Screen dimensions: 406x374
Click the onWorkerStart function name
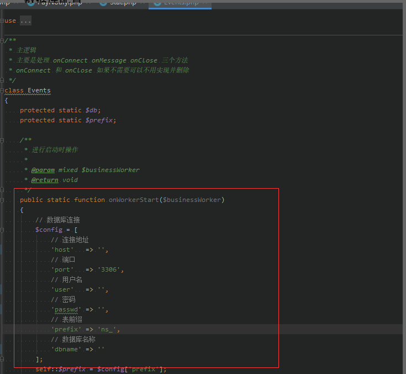pyautogui.click(x=134, y=200)
